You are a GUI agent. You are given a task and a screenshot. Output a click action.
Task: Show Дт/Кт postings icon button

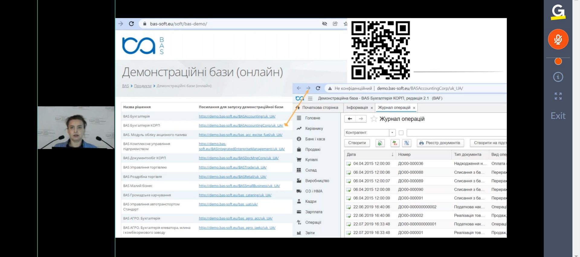coord(395,143)
